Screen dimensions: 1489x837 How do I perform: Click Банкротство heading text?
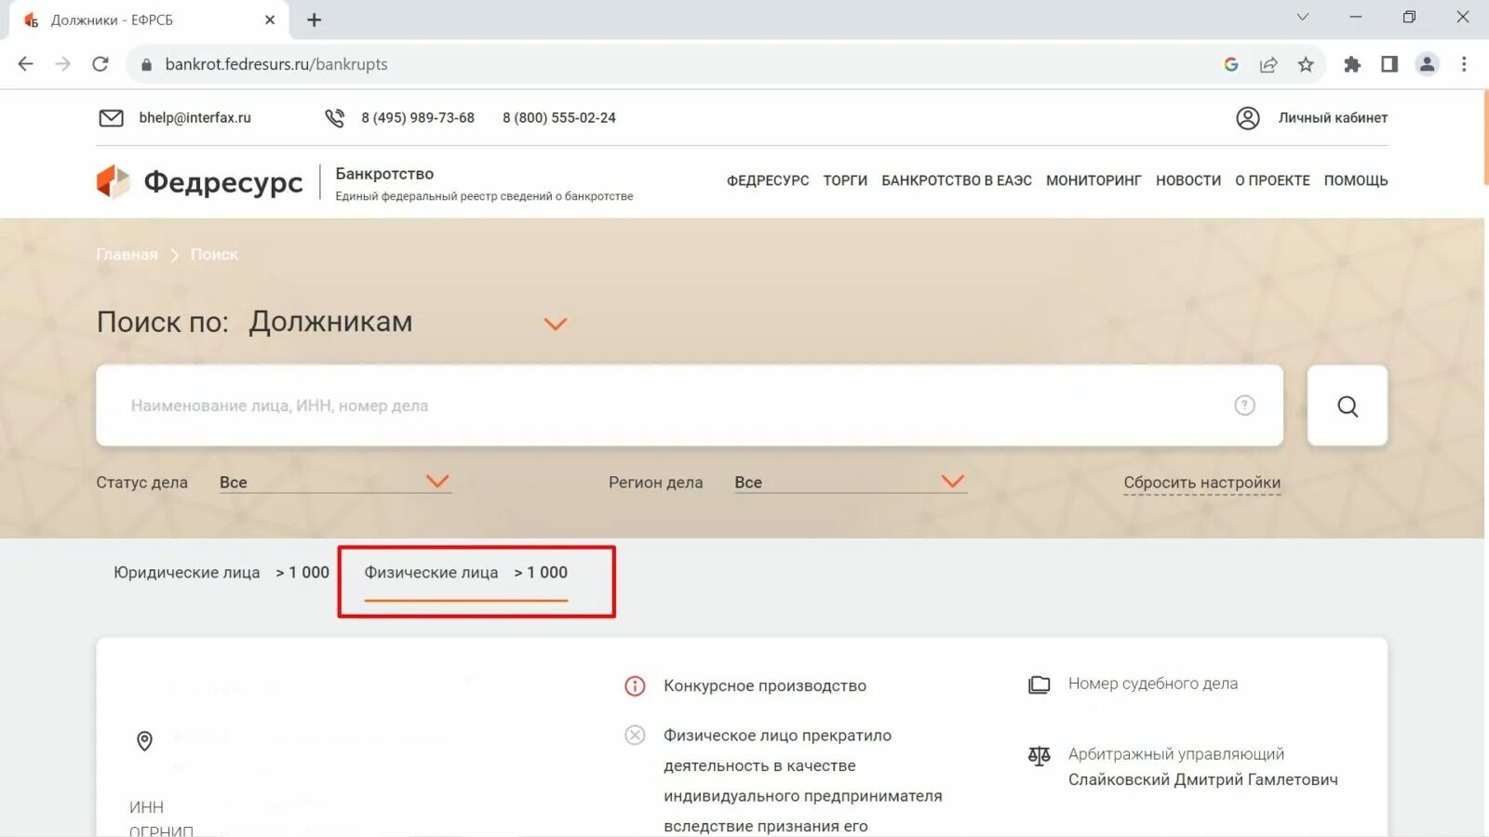point(384,174)
